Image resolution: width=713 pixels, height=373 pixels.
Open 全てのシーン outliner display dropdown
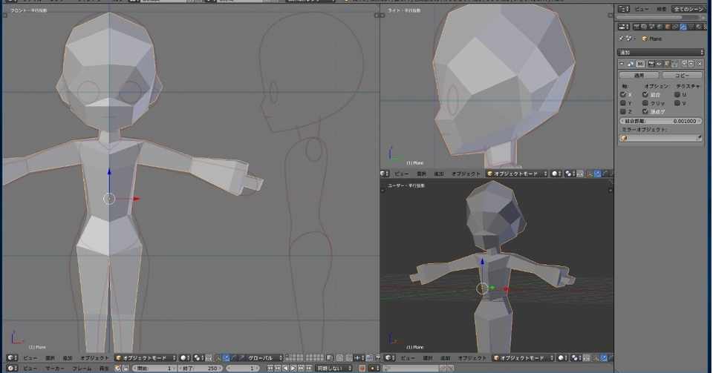click(688, 9)
